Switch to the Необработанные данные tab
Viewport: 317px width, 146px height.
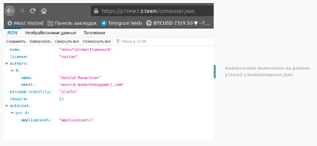click(51, 33)
